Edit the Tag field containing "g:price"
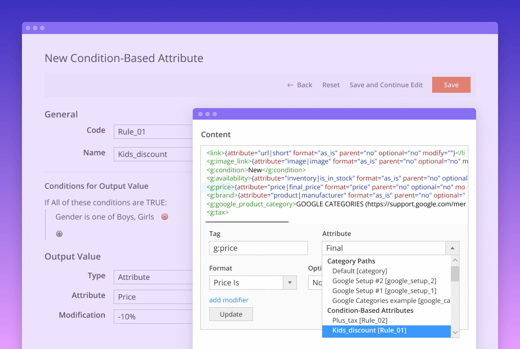Viewport: 520px width, 349px height. click(258, 247)
